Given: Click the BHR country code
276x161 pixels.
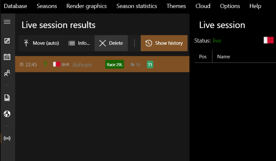Looking at the screenshot, I should (65, 65).
